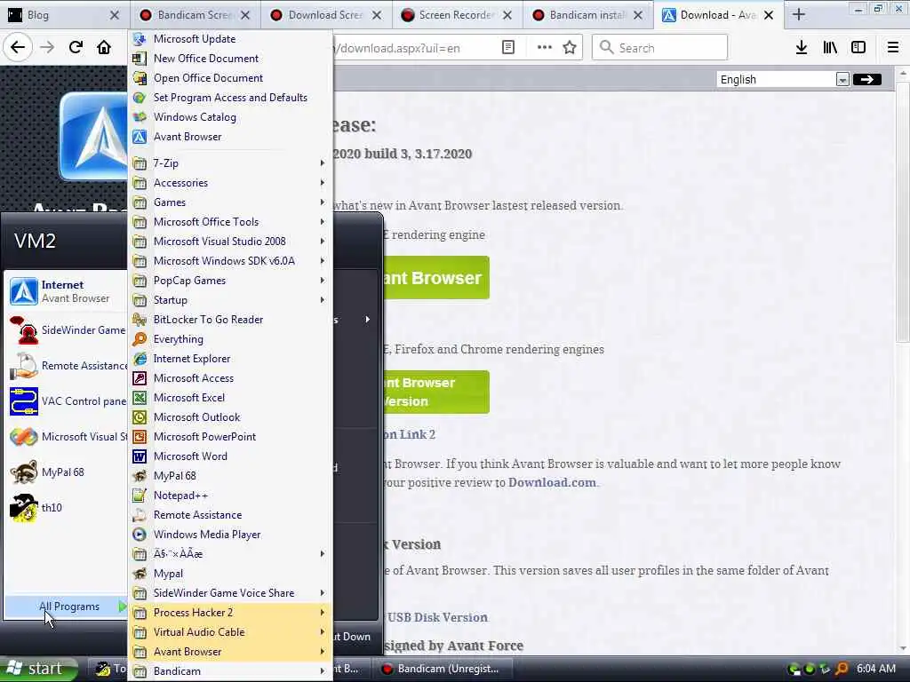
Task: Expand Microsoft Windows SDK v6.0A folder
Action: 230,261
